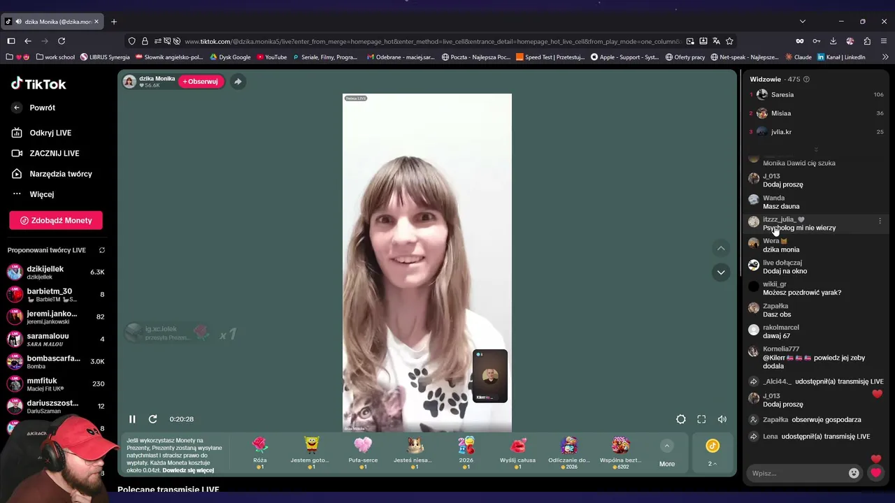This screenshot has width=895, height=503.
Task: Go to the previous live stream
Action: tap(721, 248)
